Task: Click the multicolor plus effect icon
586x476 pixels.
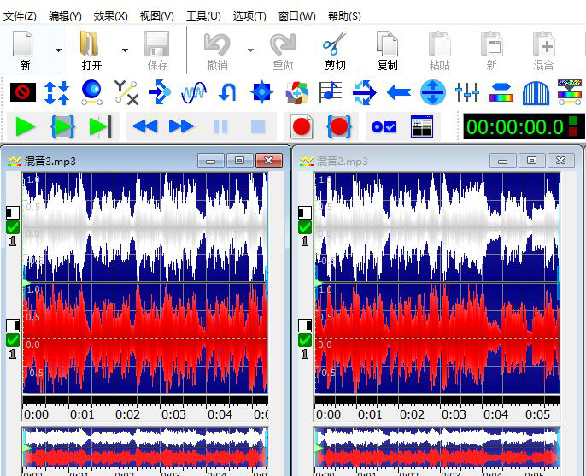Action: (296, 93)
